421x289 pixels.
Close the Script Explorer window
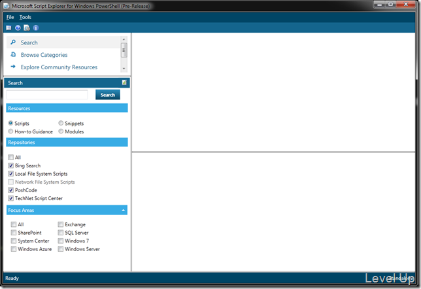tap(406, 5)
